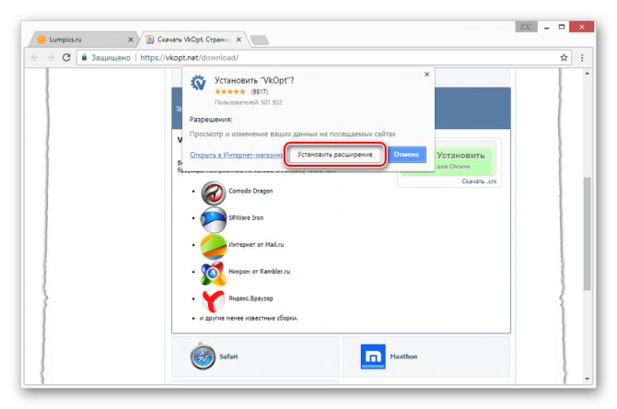This screenshot has height=409, width=617.
Task: Switch to the Lumpics.ru tab
Action: coord(84,40)
